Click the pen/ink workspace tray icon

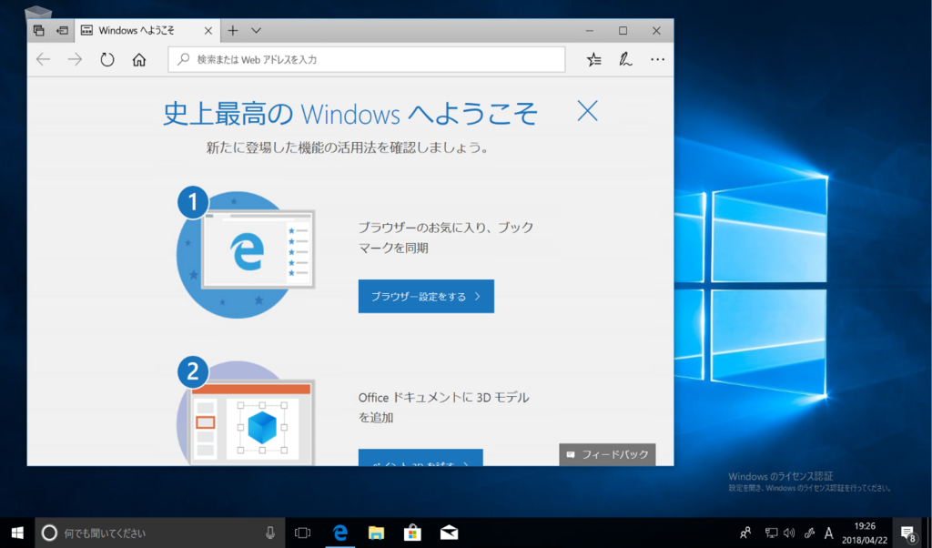(x=809, y=533)
